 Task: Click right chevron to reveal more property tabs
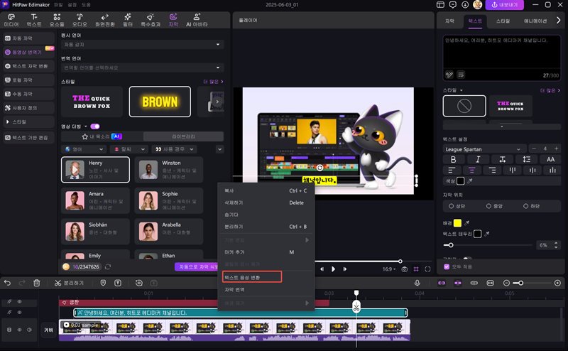558,21
